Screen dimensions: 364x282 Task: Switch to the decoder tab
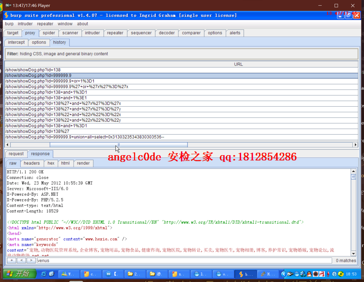point(167,33)
